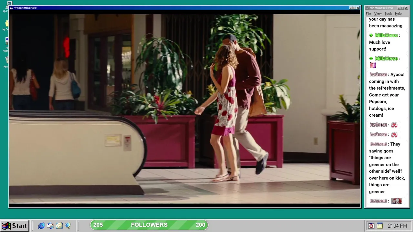Image resolution: width=413 pixels, height=232 pixels.
Task: Click the MSN Messenger title bar person icon
Action: pos(367,8)
